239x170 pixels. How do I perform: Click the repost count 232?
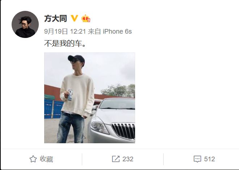(128, 159)
